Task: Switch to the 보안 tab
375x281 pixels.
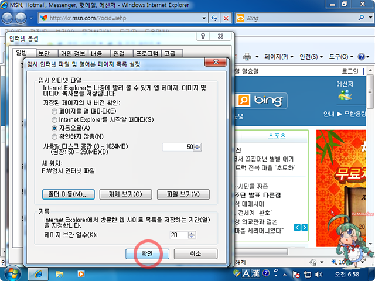Action: tap(44, 53)
